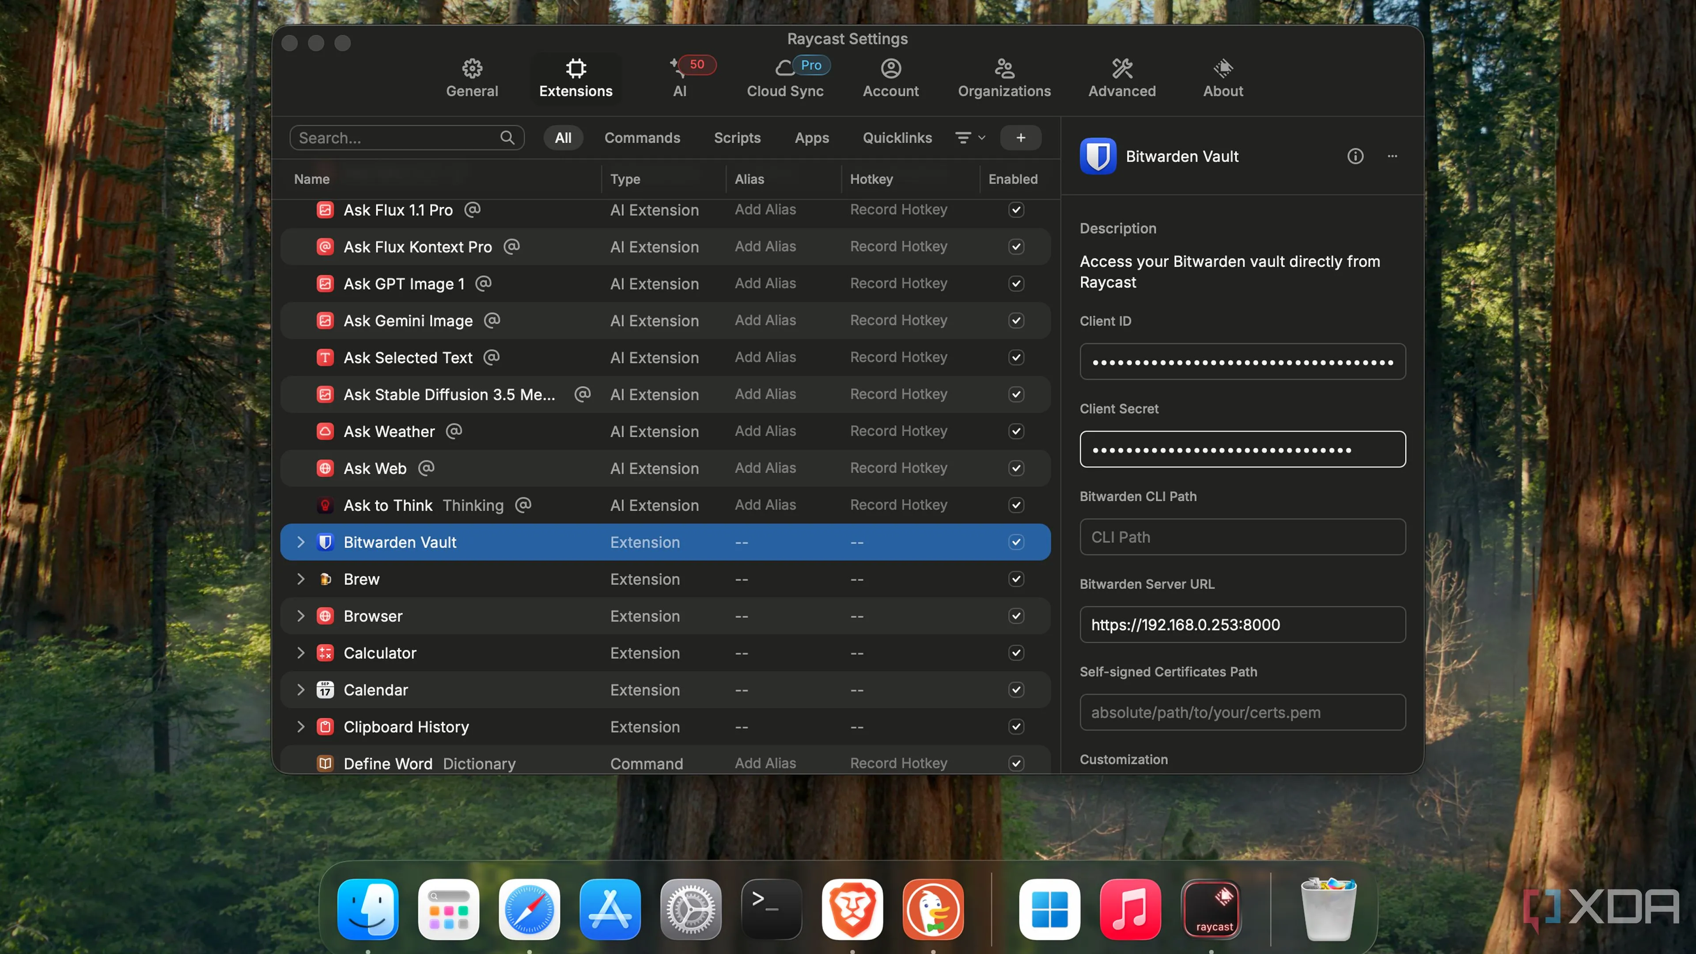This screenshot has width=1696, height=954.
Task: Click the Bitwarden Server URL field
Action: point(1242,624)
